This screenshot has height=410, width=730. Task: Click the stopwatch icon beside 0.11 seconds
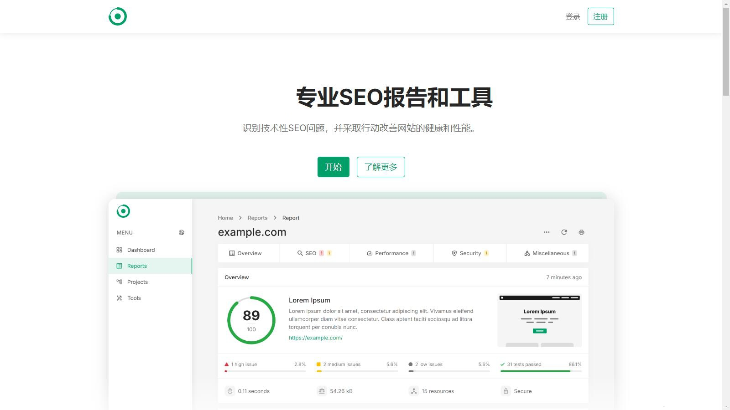click(230, 391)
